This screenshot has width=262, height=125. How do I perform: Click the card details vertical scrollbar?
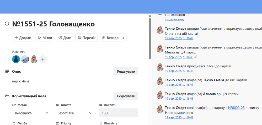click(x=150, y=38)
